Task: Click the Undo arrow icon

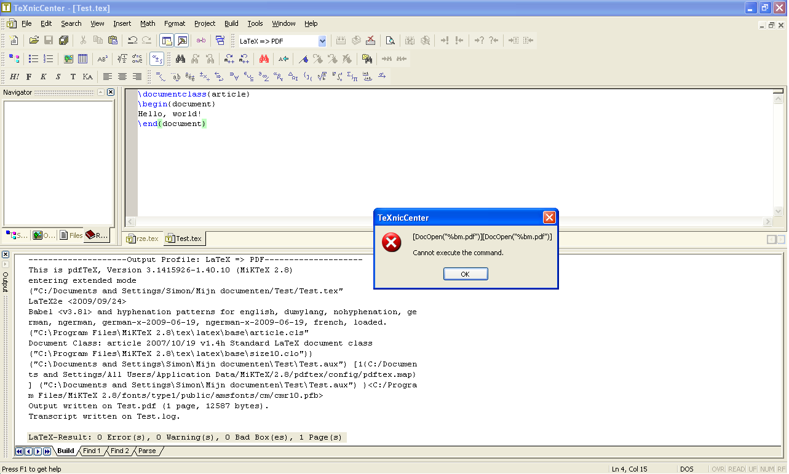Action: pos(132,41)
